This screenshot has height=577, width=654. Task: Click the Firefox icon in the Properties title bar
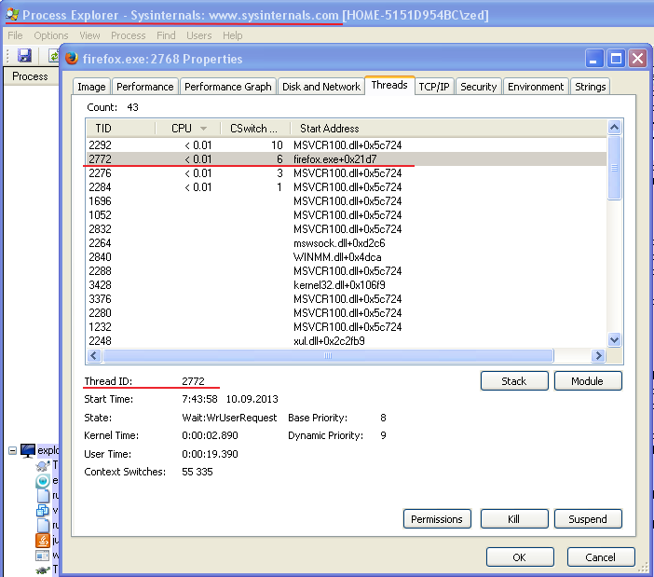(x=71, y=59)
